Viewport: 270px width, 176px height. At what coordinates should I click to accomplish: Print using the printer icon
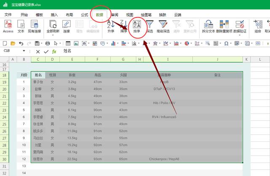pyautogui.click(x=48, y=43)
